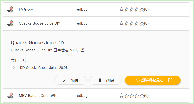Expand the MBV BananaCreamPie recipe row
Image resolution: width=194 pixels, height=104 pixels.
(x=96, y=96)
